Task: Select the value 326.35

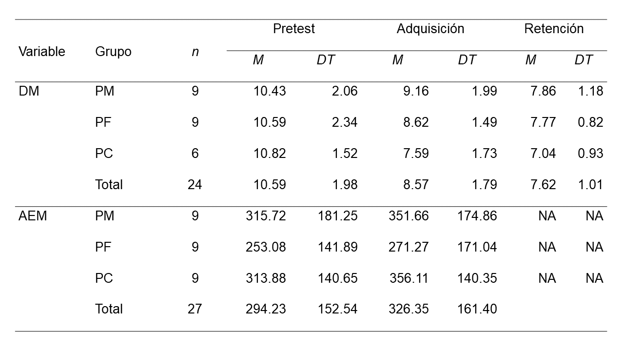Action: 409,309
